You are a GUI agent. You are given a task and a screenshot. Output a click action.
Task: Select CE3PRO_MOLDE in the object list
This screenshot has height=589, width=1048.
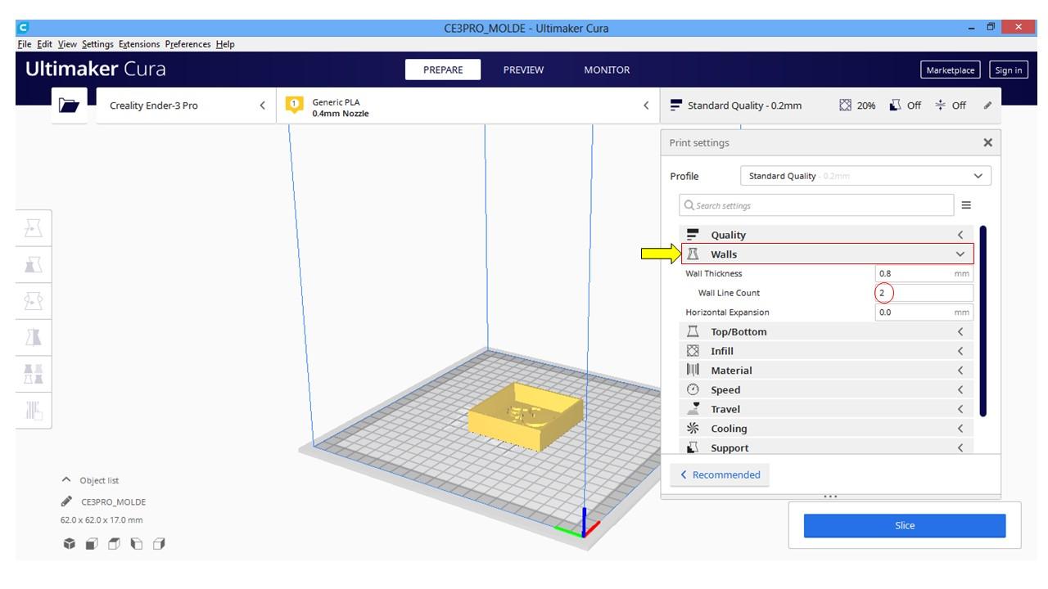tap(112, 501)
